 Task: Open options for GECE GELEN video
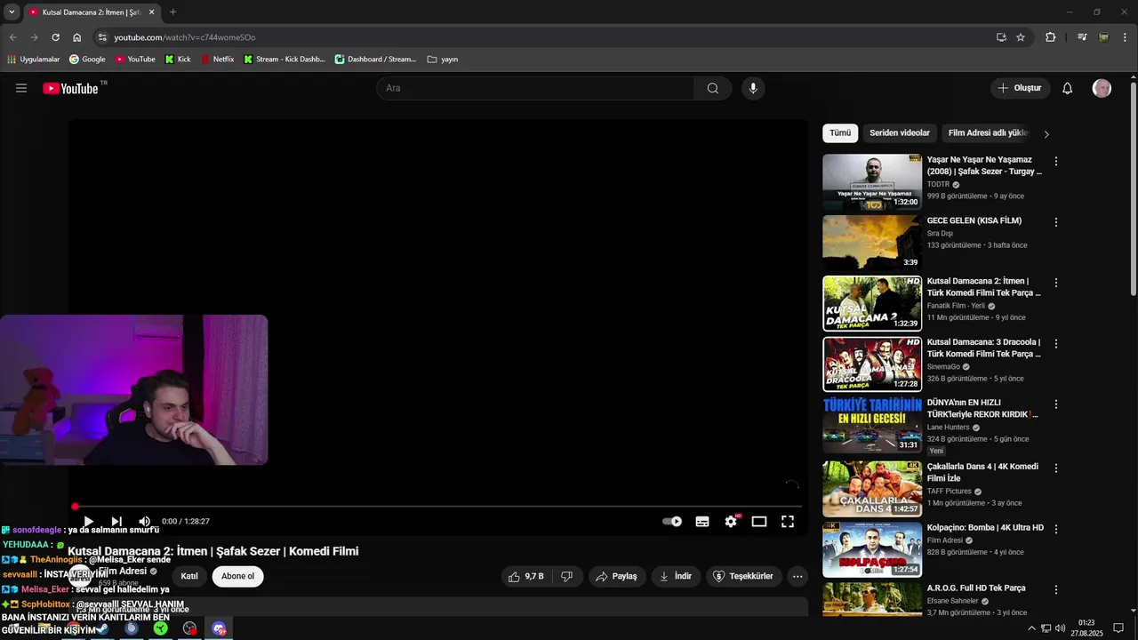(1056, 221)
